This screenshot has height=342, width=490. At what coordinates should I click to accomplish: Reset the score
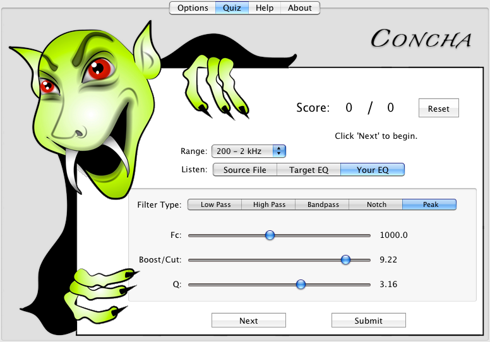point(438,108)
